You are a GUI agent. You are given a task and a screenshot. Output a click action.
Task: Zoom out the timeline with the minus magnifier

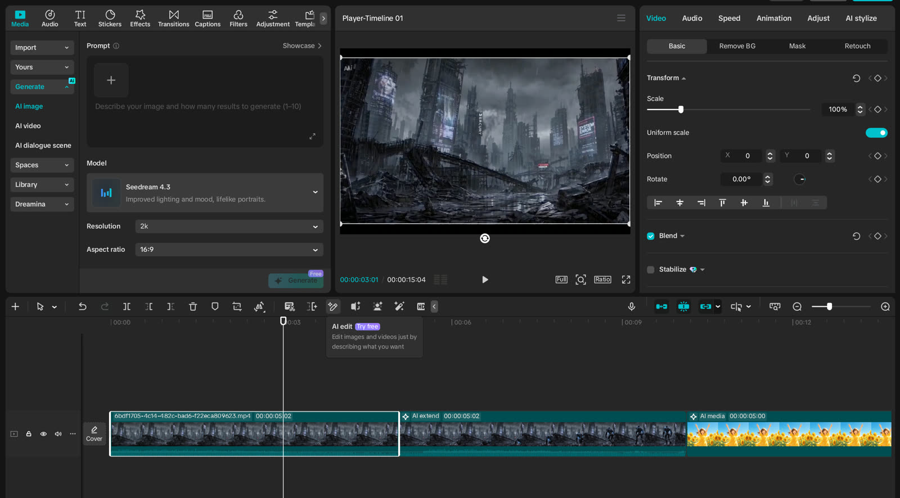coord(797,306)
